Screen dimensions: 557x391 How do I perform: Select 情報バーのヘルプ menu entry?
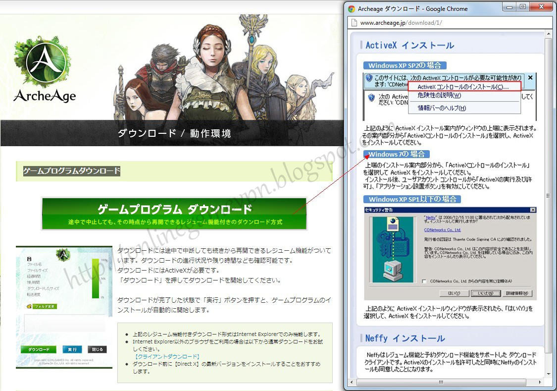click(x=442, y=108)
